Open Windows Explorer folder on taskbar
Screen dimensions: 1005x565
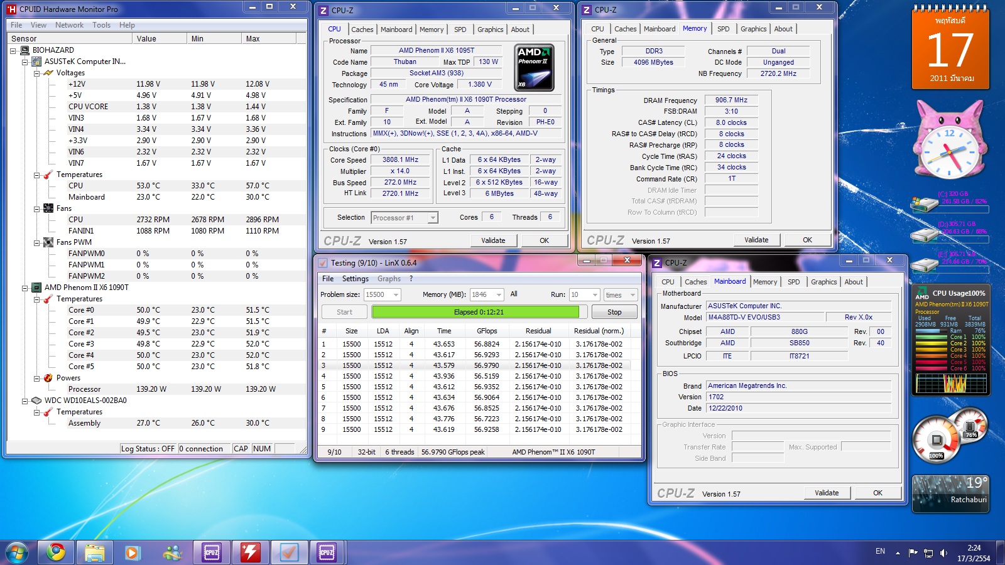click(95, 552)
